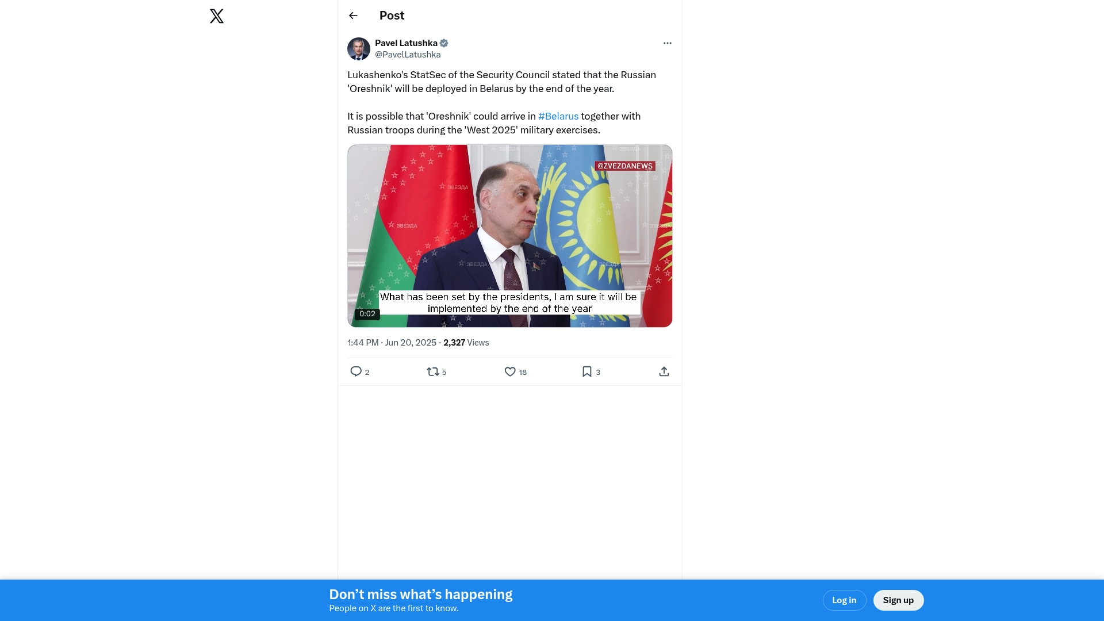Open the three-dot more options menu
The image size is (1104, 621).
point(667,43)
